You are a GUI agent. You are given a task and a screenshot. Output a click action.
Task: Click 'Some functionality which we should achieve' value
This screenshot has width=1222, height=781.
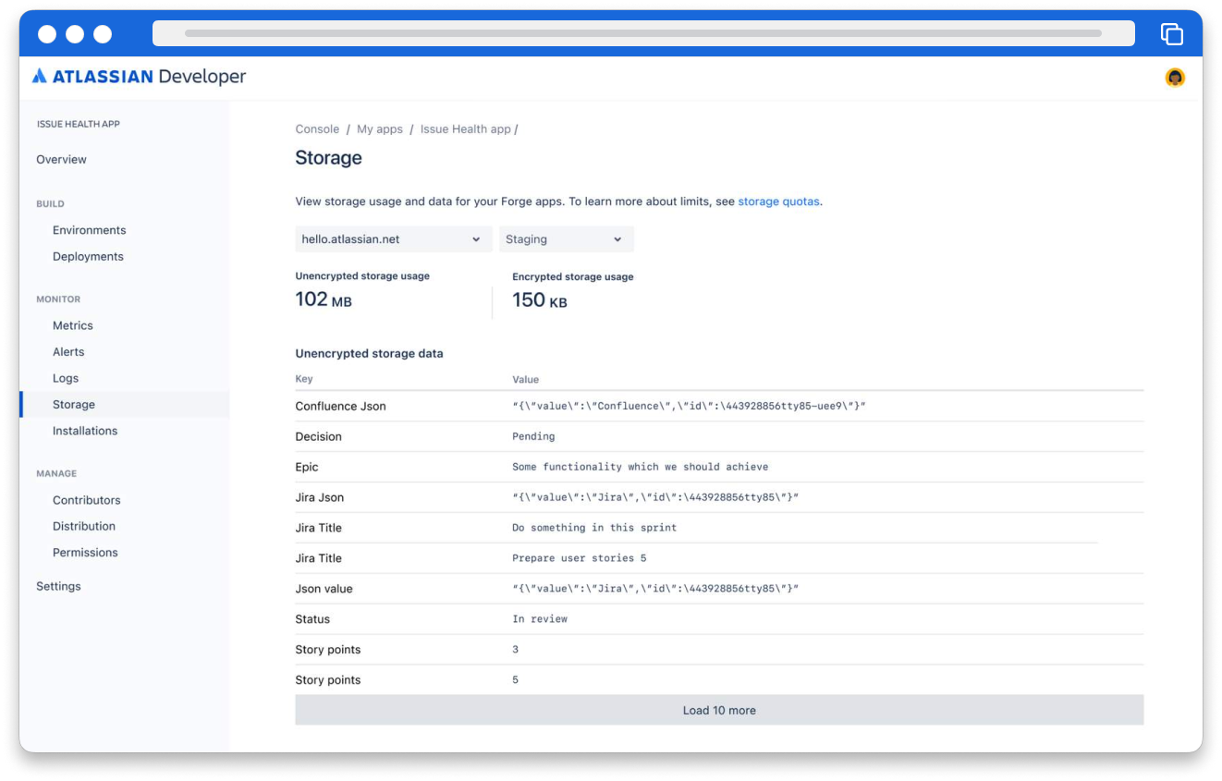(x=641, y=467)
